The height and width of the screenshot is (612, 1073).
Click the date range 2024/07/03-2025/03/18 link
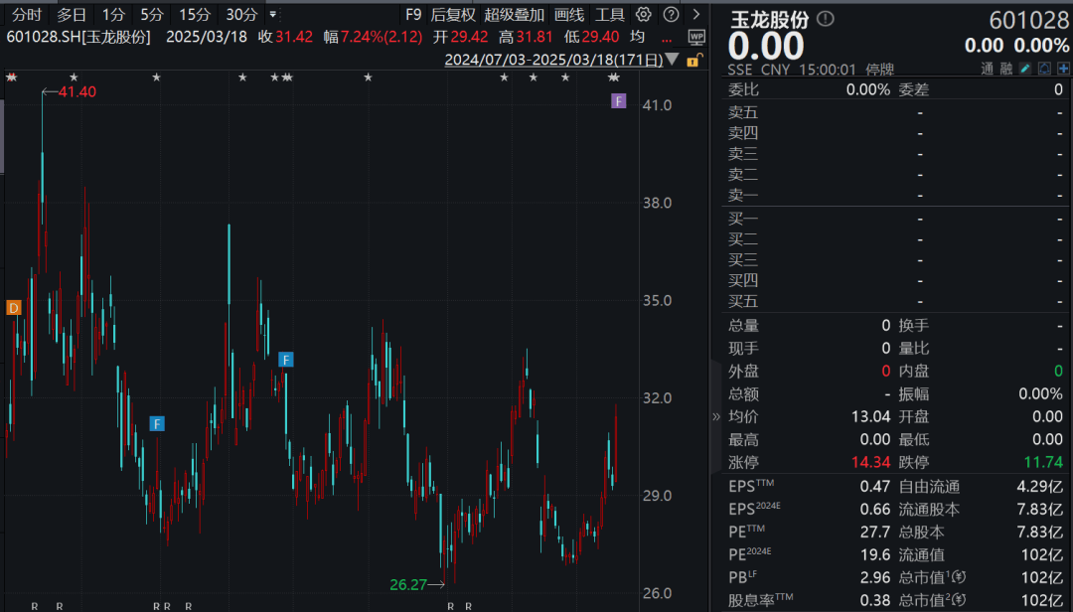pyautogui.click(x=553, y=60)
